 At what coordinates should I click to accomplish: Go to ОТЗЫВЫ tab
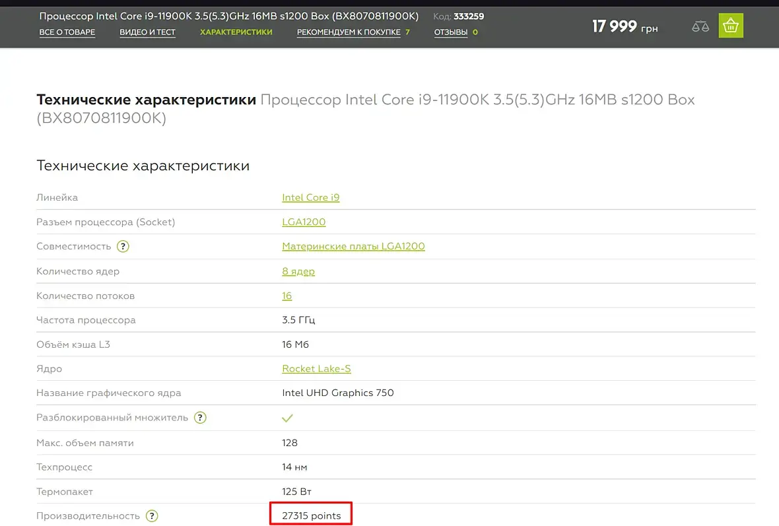[x=451, y=32]
